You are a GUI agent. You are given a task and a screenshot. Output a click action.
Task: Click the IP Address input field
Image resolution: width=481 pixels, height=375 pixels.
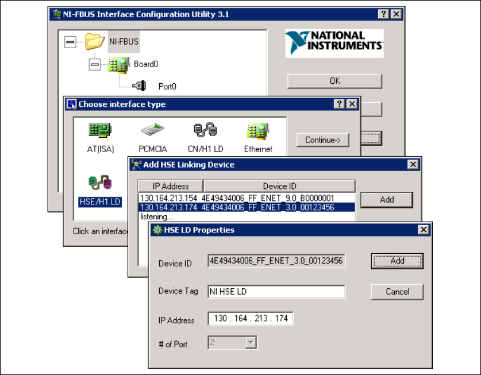pyautogui.click(x=251, y=319)
